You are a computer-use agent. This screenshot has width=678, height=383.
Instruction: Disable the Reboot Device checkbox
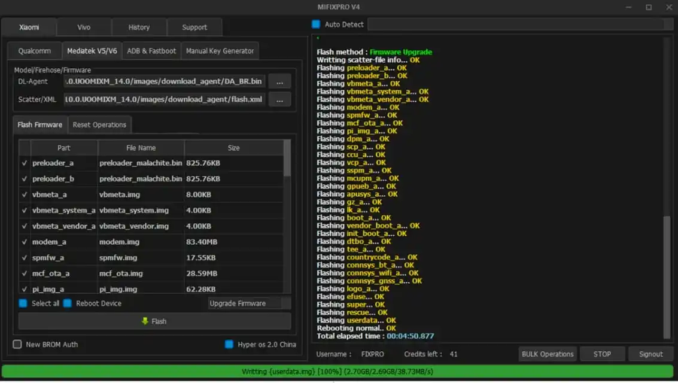coord(68,303)
